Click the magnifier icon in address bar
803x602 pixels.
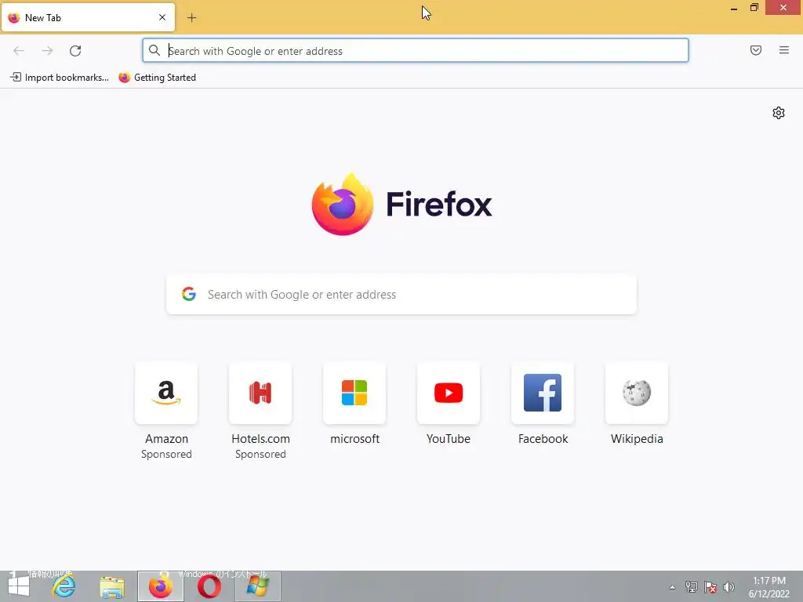pyautogui.click(x=154, y=50)
